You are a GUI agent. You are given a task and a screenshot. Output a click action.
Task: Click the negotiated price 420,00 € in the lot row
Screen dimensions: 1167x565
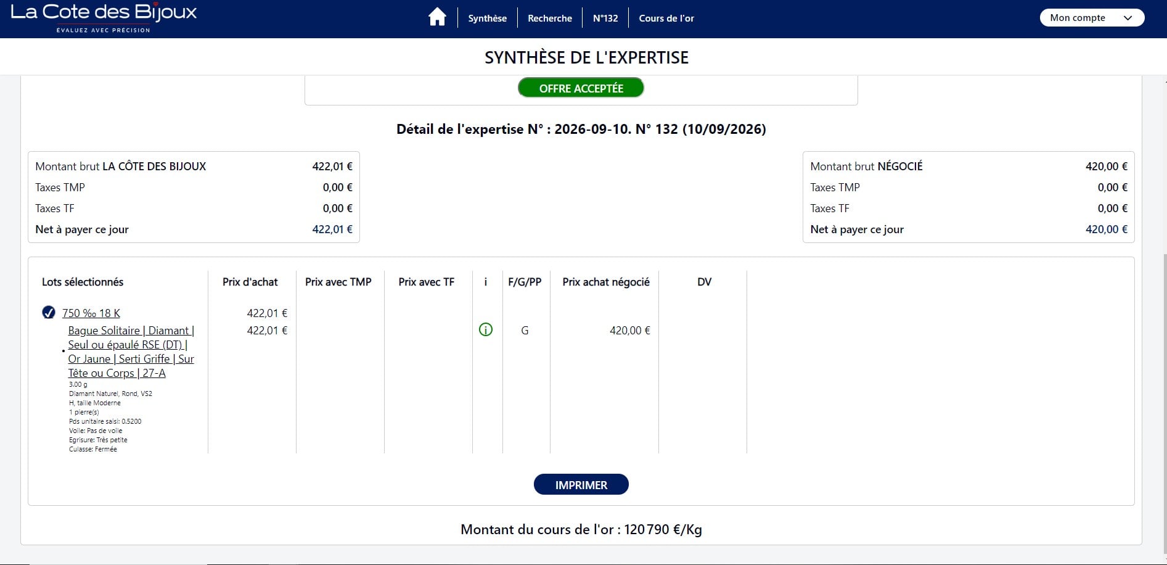click(x=630, y=331)
